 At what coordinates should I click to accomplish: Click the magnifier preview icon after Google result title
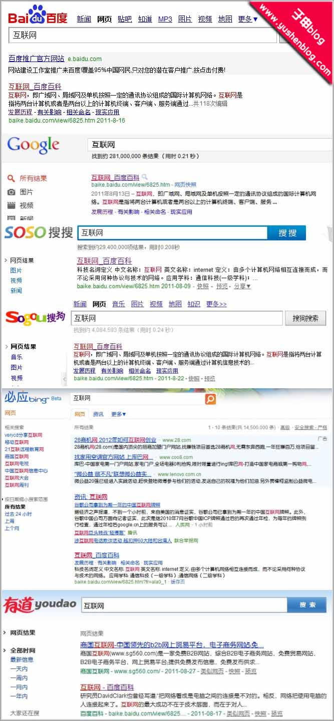tap(145, 177)
